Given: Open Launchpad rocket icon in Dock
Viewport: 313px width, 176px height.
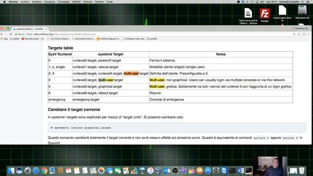Looking at the screenshot, I should [28, 171].
